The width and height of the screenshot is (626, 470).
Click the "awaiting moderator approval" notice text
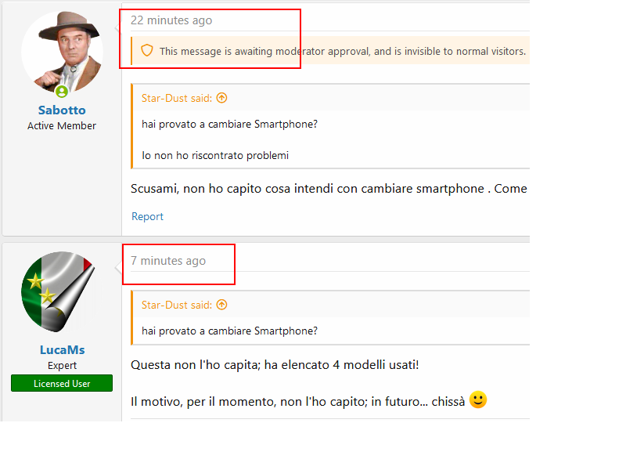point(342,52)
